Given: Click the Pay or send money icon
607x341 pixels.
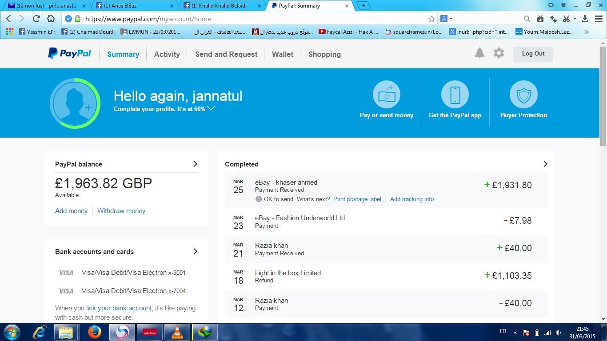Looking at the screenshot, I should 386,95.
